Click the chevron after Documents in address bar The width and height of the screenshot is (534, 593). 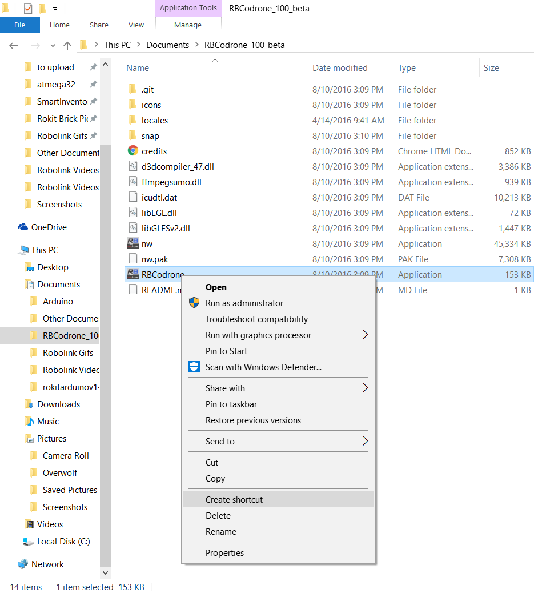196,45
